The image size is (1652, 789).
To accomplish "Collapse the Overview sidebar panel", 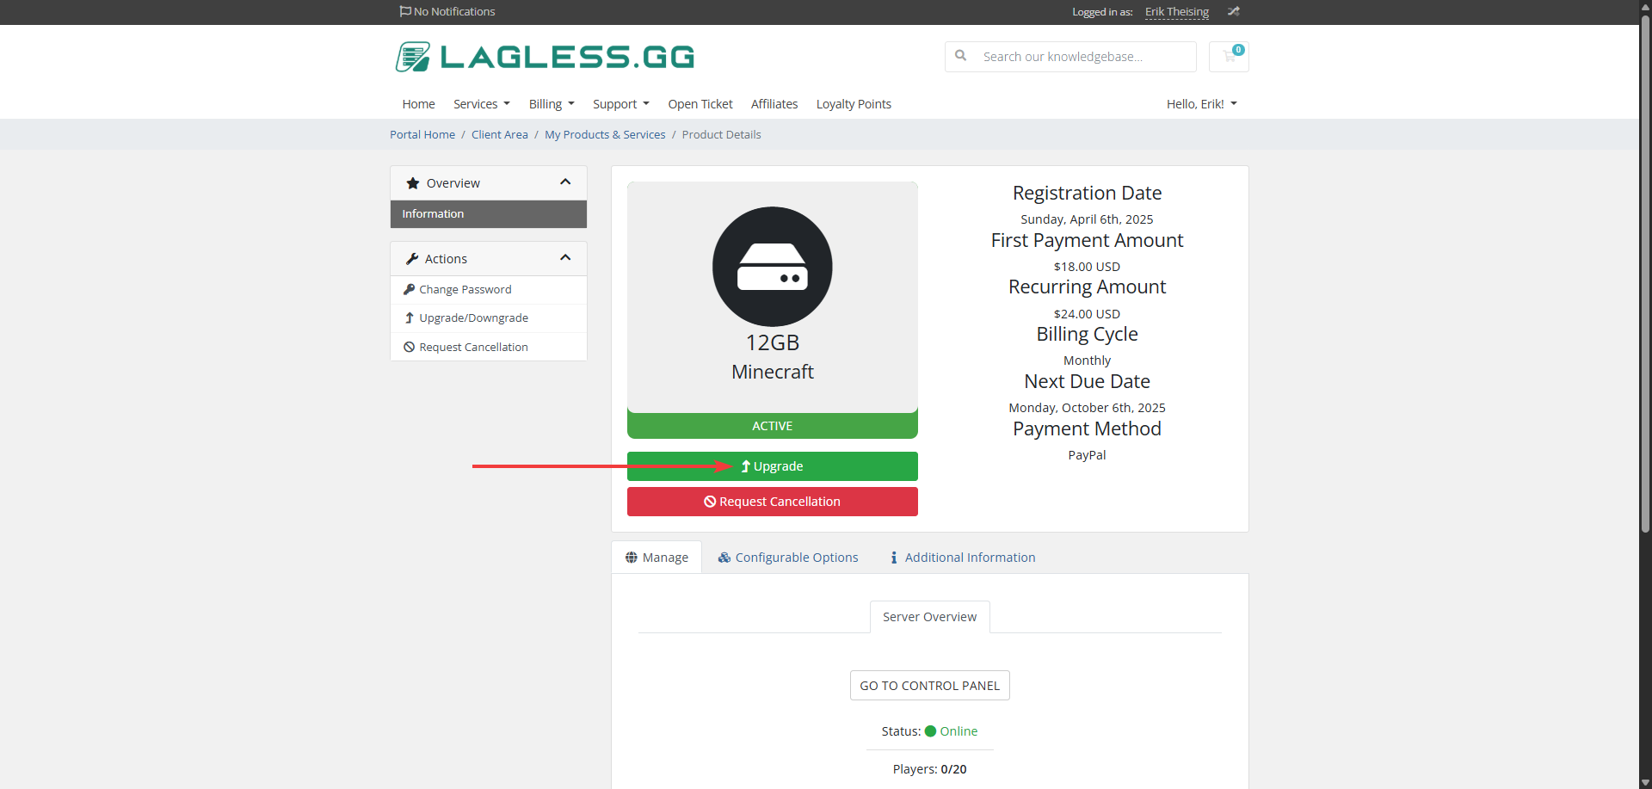I will pyautogui.click(x=565, y=182).
